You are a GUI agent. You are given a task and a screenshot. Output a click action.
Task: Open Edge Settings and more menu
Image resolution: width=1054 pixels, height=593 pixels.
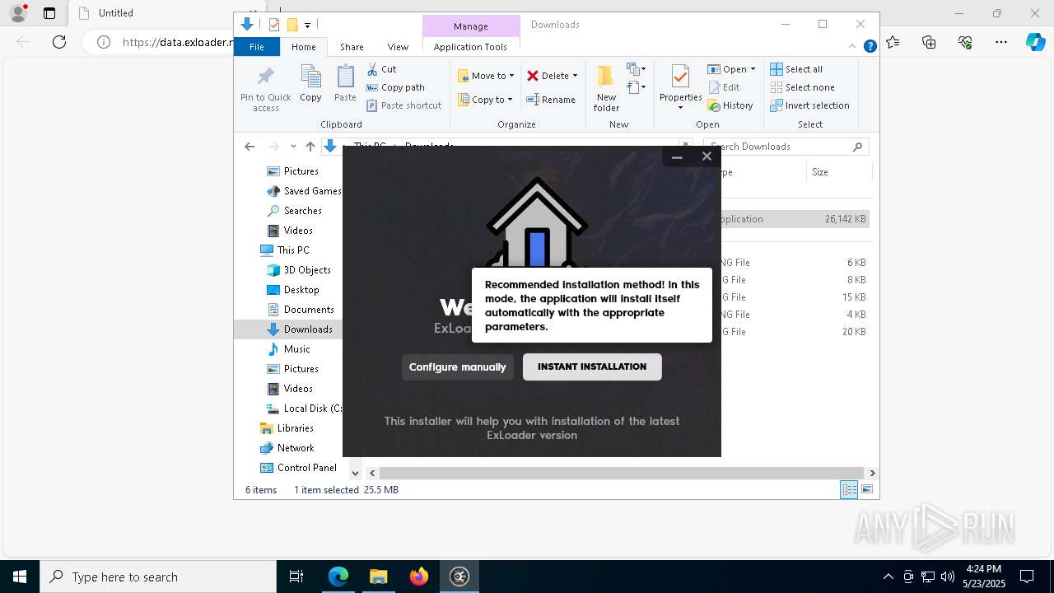click(x=1001, y=42)
